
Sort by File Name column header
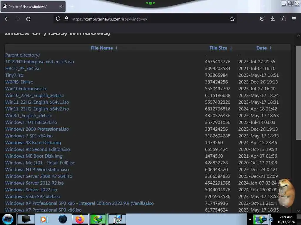(x=104, y=48)
